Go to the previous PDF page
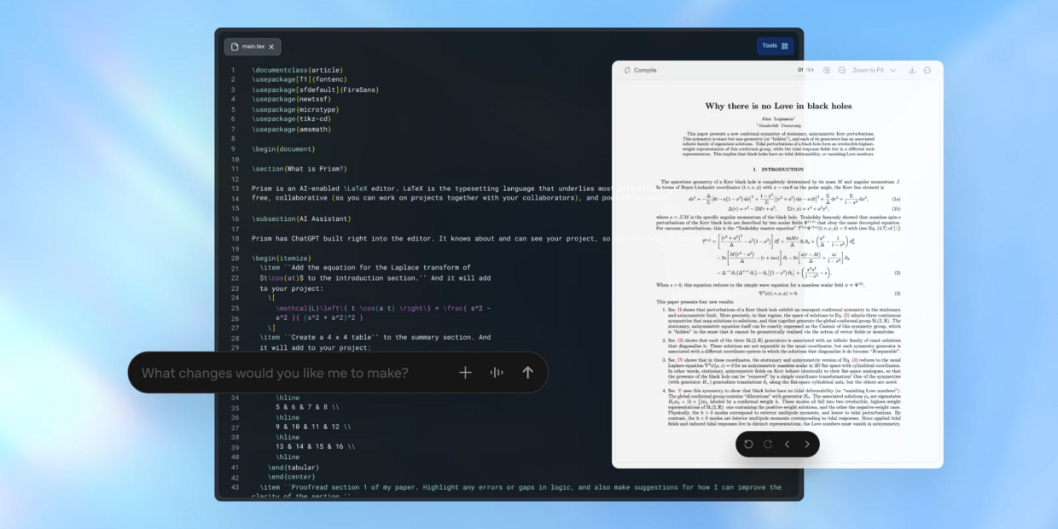Image resolution: width=1058 pixels, height=529 pixels. [788, 444]
